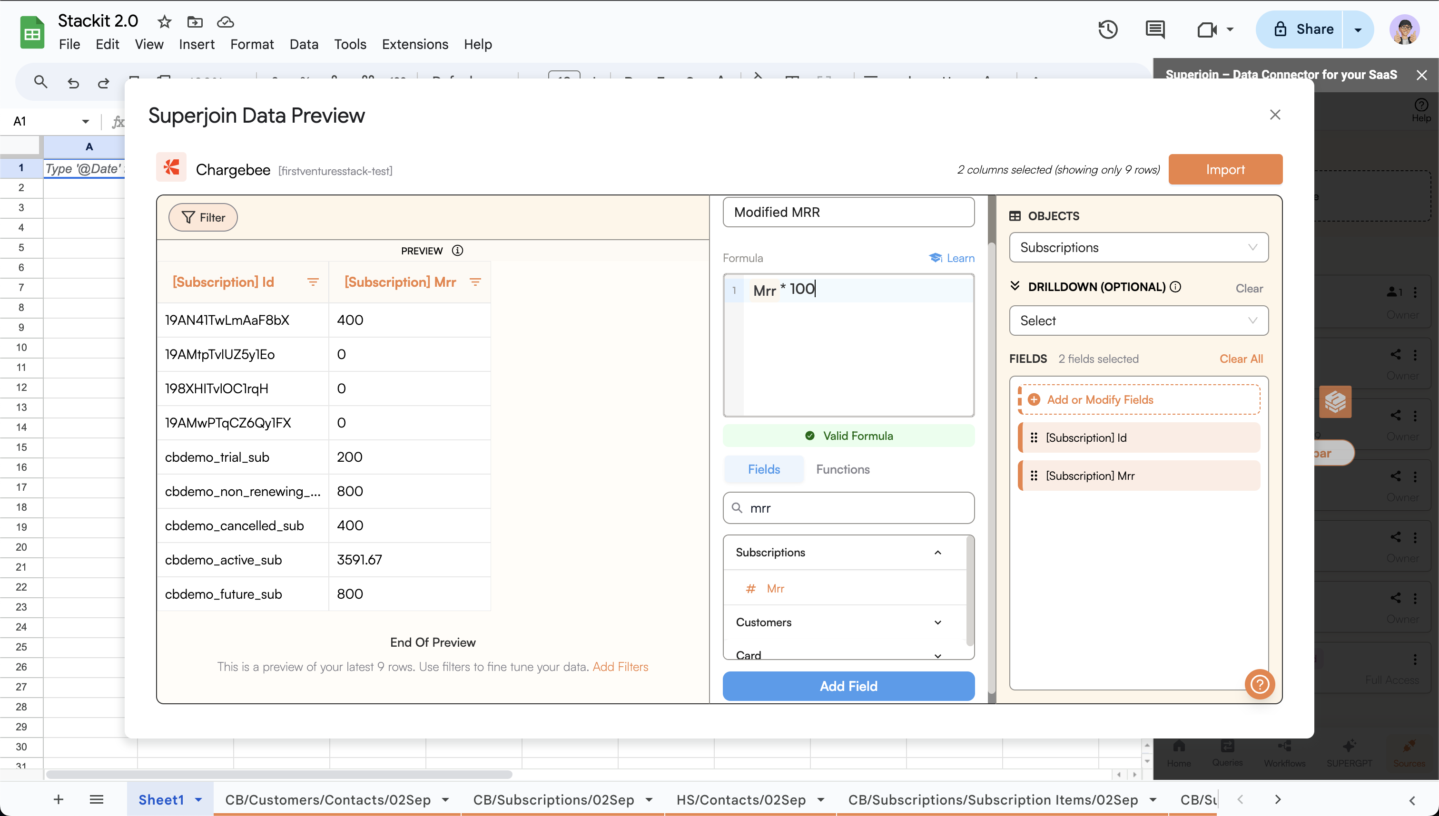Click the PREVIEW info icon
Image resolution: width=1439 pixels, height=816 pixels.
coord(458,251)
